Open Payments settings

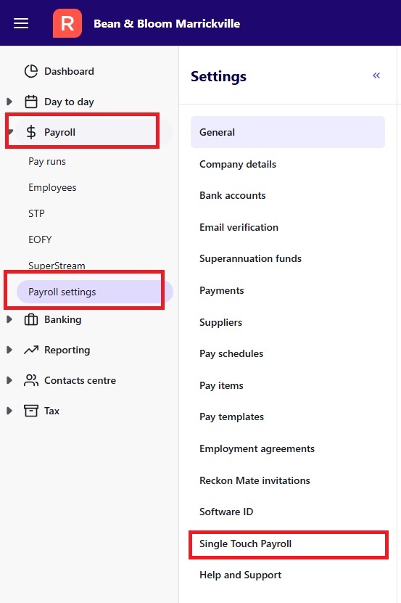(221, 290)
